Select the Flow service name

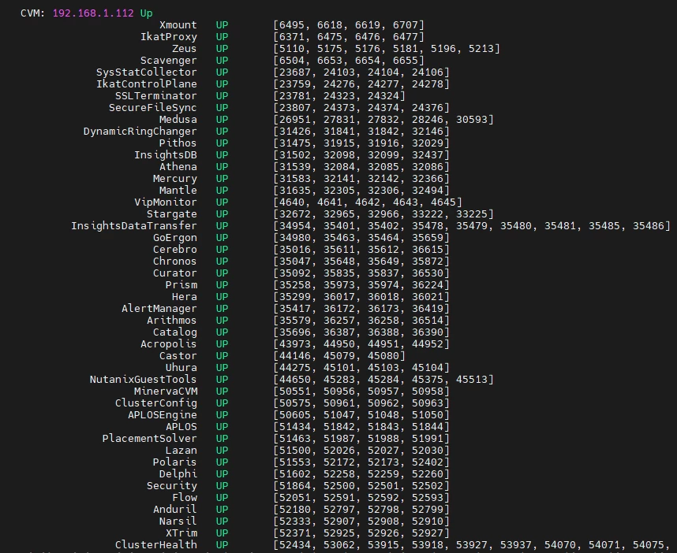pos(184,497)
